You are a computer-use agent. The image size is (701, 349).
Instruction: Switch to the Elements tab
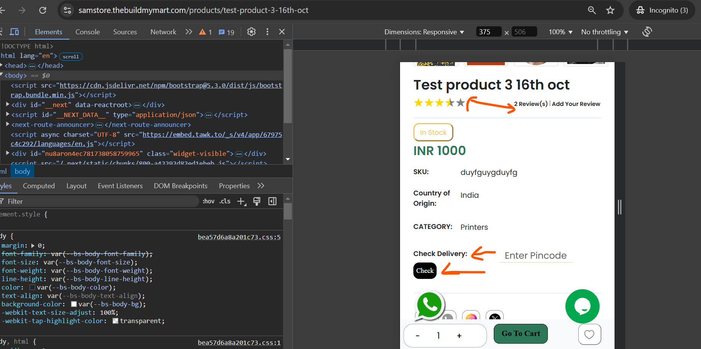[49, 32]
